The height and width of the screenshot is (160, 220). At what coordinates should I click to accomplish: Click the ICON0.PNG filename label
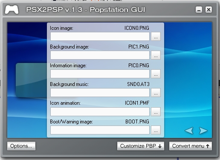[x=137, y=28]
